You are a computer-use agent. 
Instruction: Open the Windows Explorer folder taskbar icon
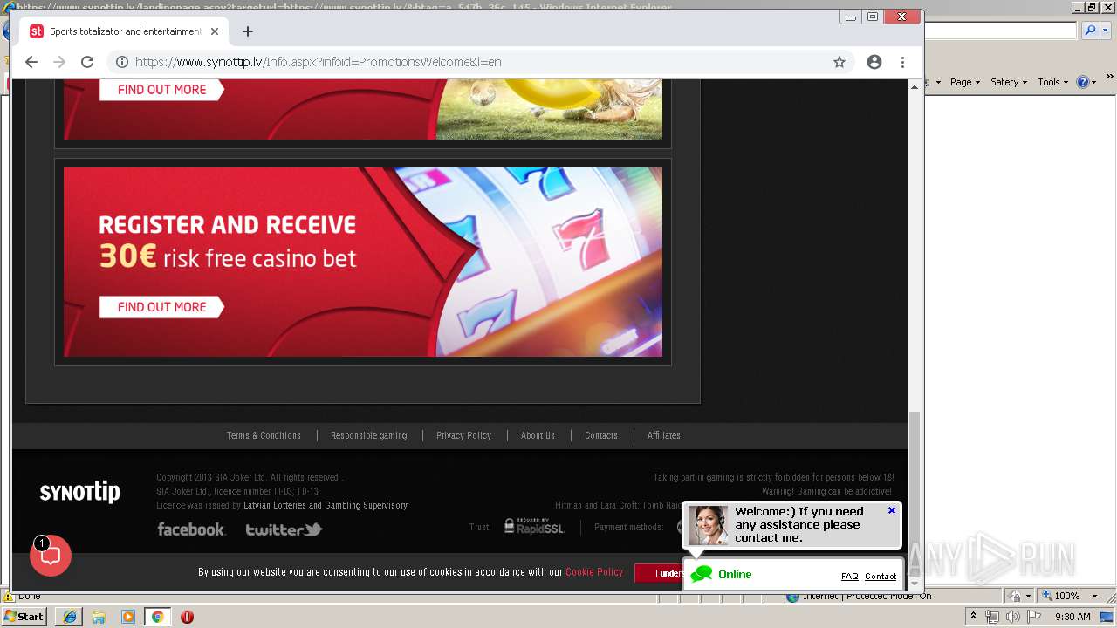[99, 617]
